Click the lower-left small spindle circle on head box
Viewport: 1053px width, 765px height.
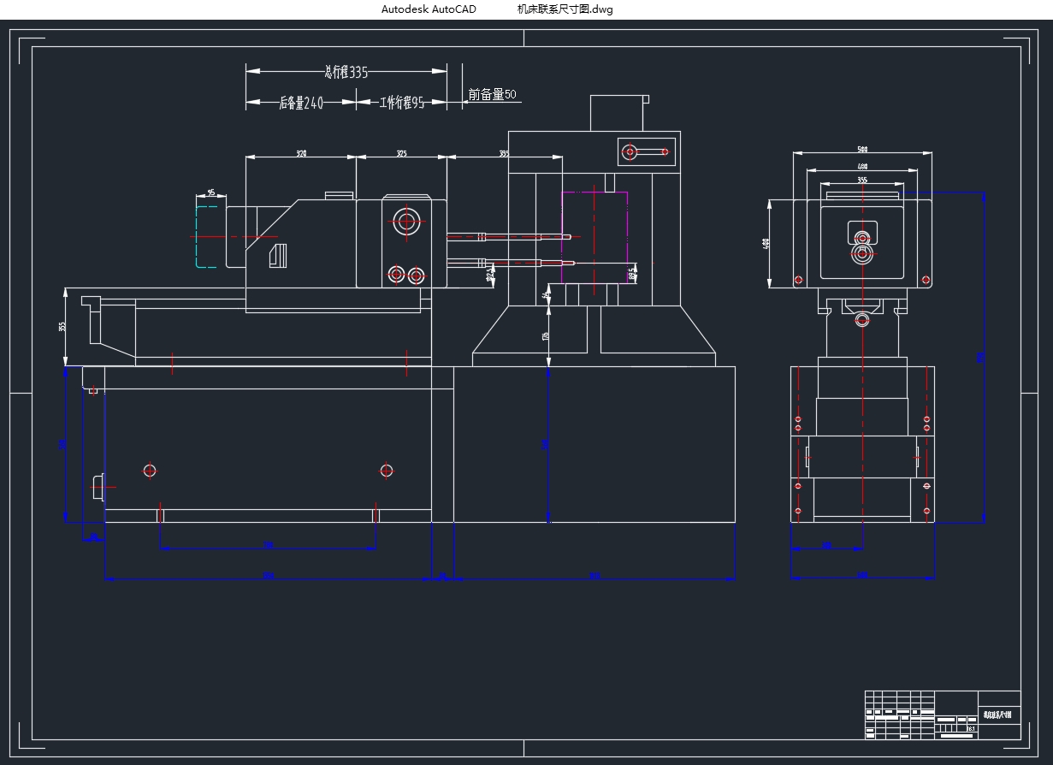click(396, 275)
